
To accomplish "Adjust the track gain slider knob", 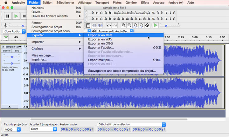I will tap(12, 56).
